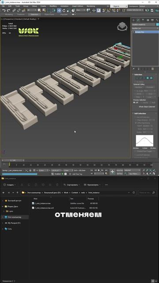The height and width of the screenshot is (283, 159).
Task: Select Multi radio under Preview Selection
Action: point(150,103)
